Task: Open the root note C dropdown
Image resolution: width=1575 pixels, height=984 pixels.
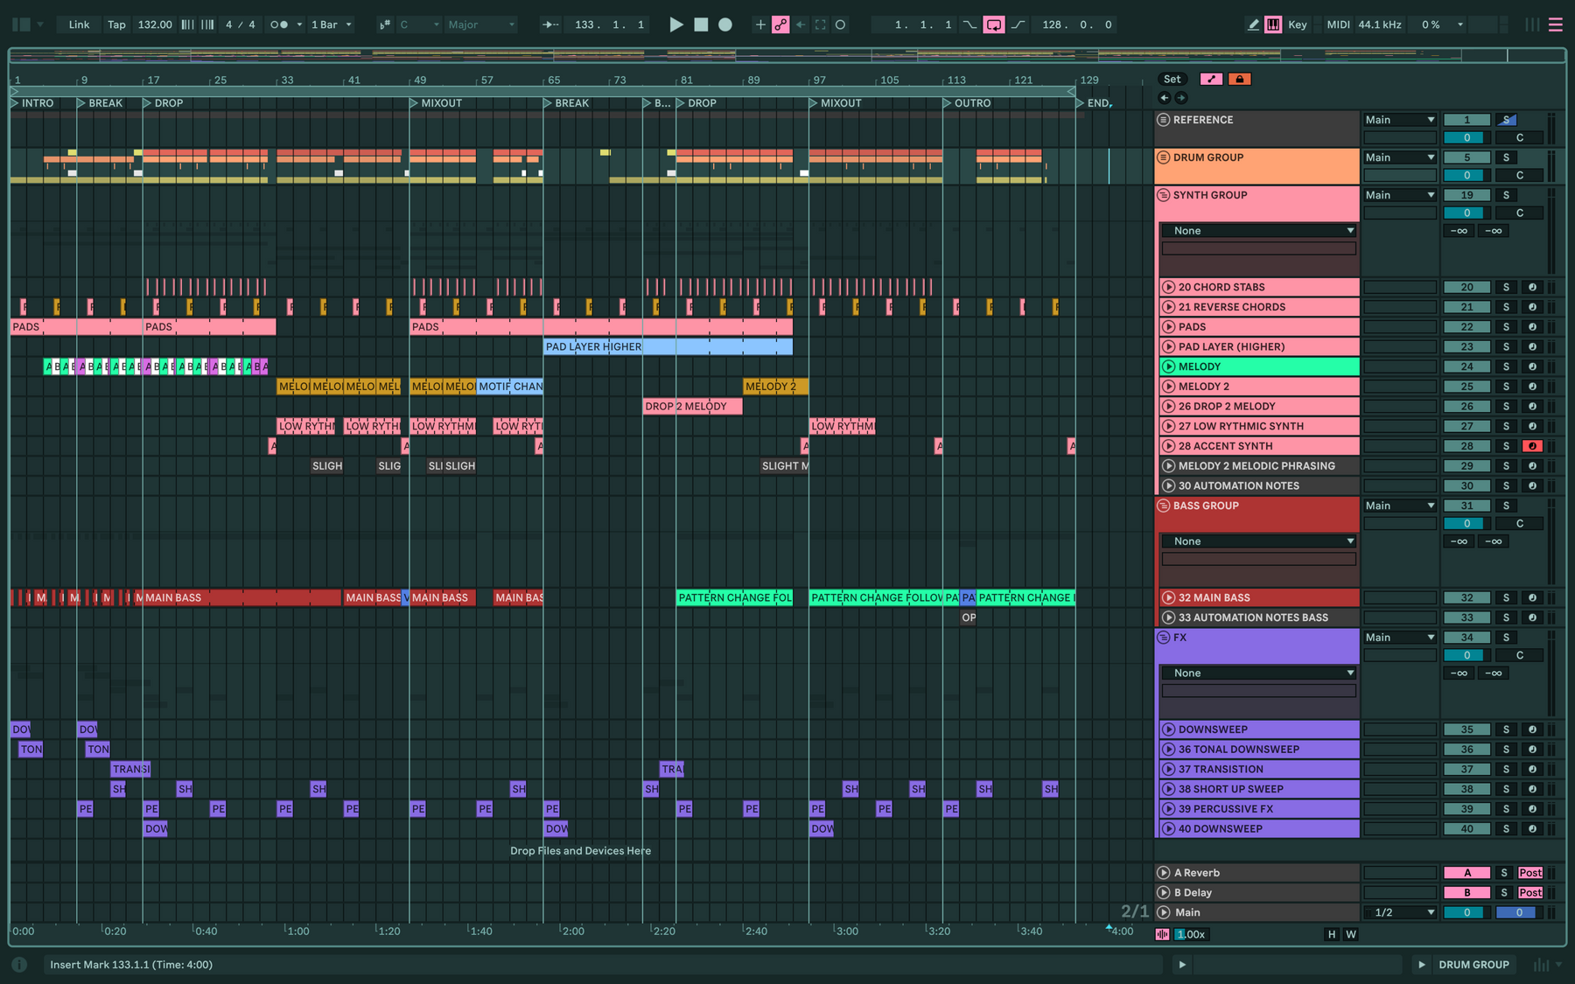Action: 420,24
